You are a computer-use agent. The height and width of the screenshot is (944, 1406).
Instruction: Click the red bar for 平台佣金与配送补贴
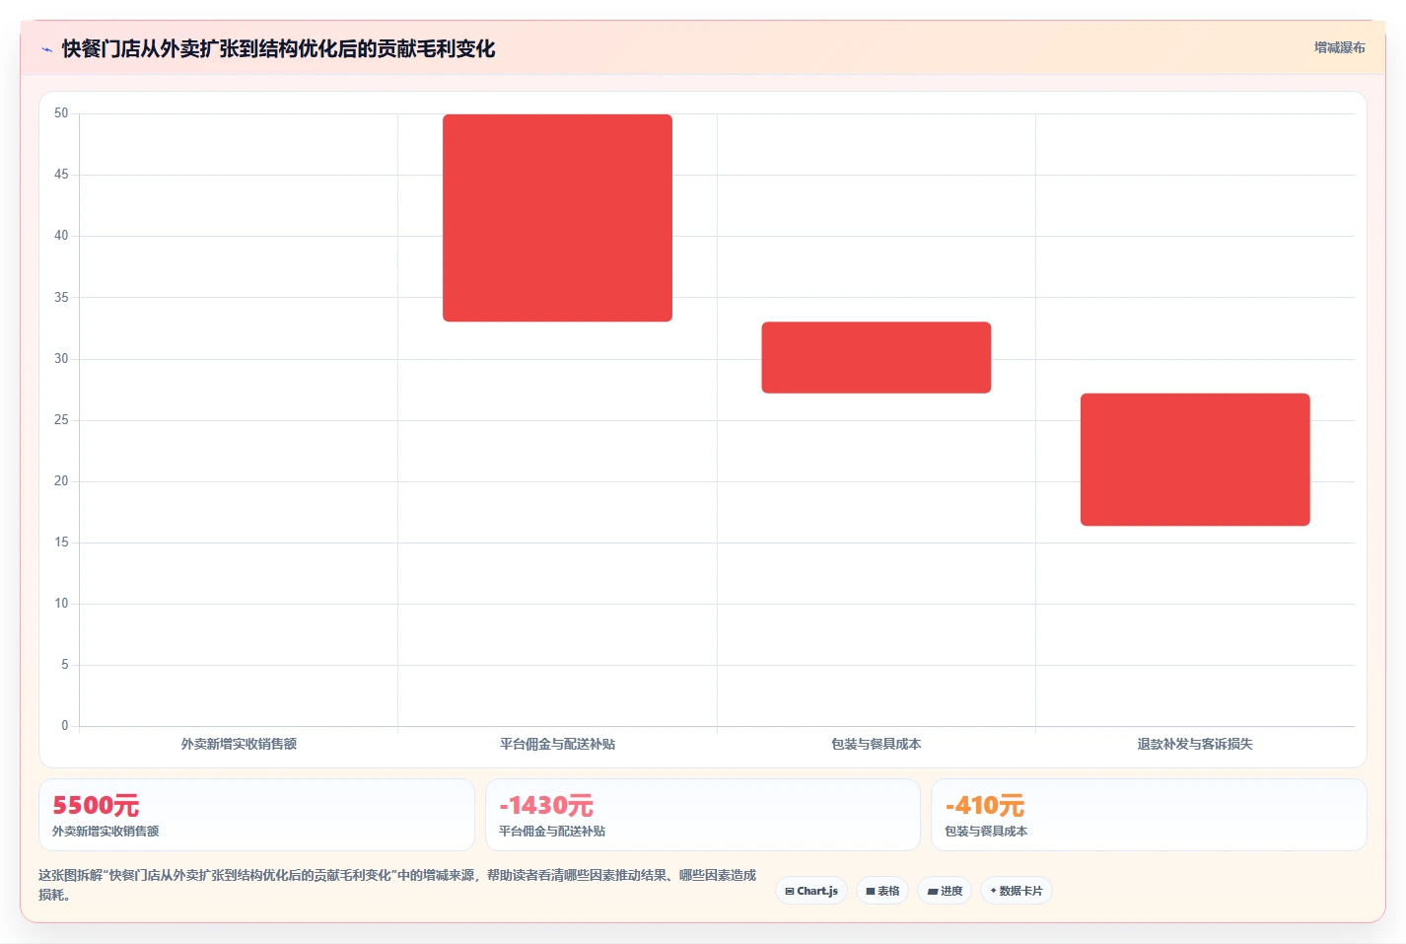[x=557, y=218]
